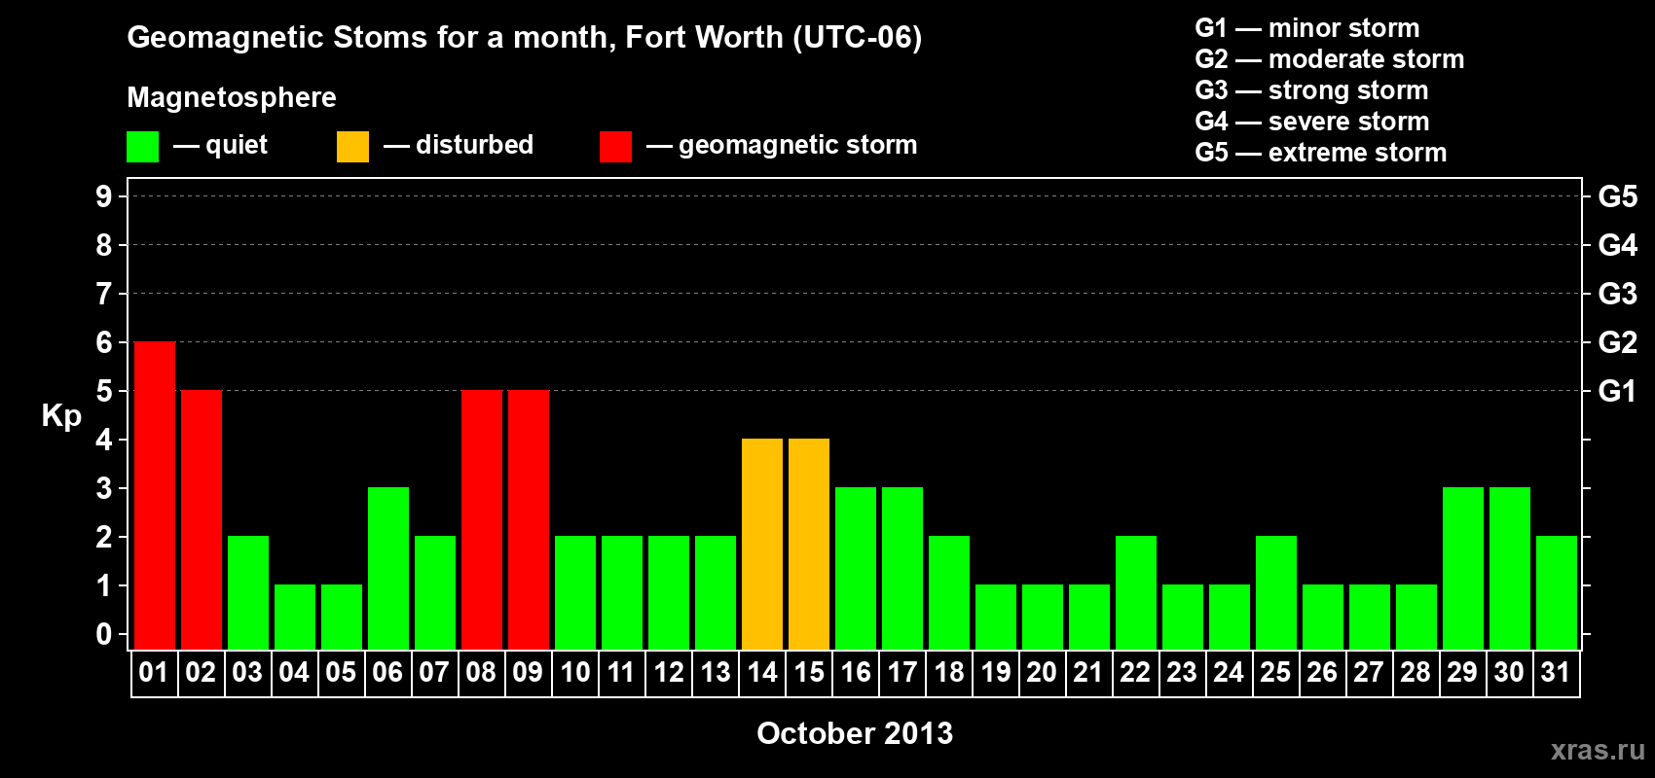Click the G1 label on right axis
This screenshot has width=1655, height=778.
point(1618,391)
